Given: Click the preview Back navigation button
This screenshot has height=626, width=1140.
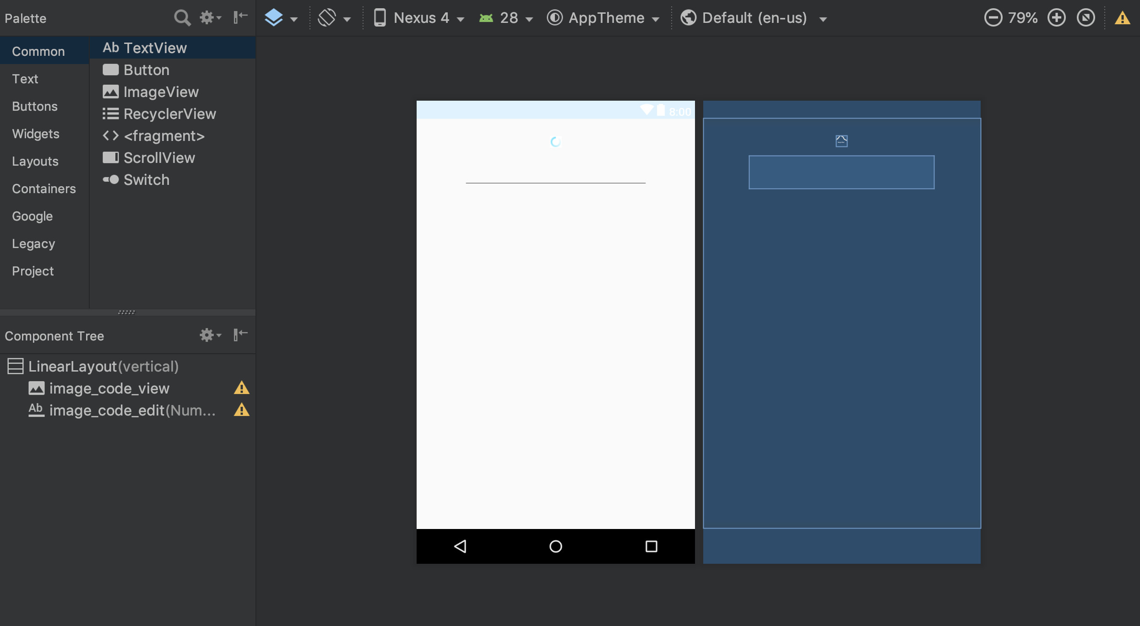Looking at the screenshot, I should tap(460, 546).
